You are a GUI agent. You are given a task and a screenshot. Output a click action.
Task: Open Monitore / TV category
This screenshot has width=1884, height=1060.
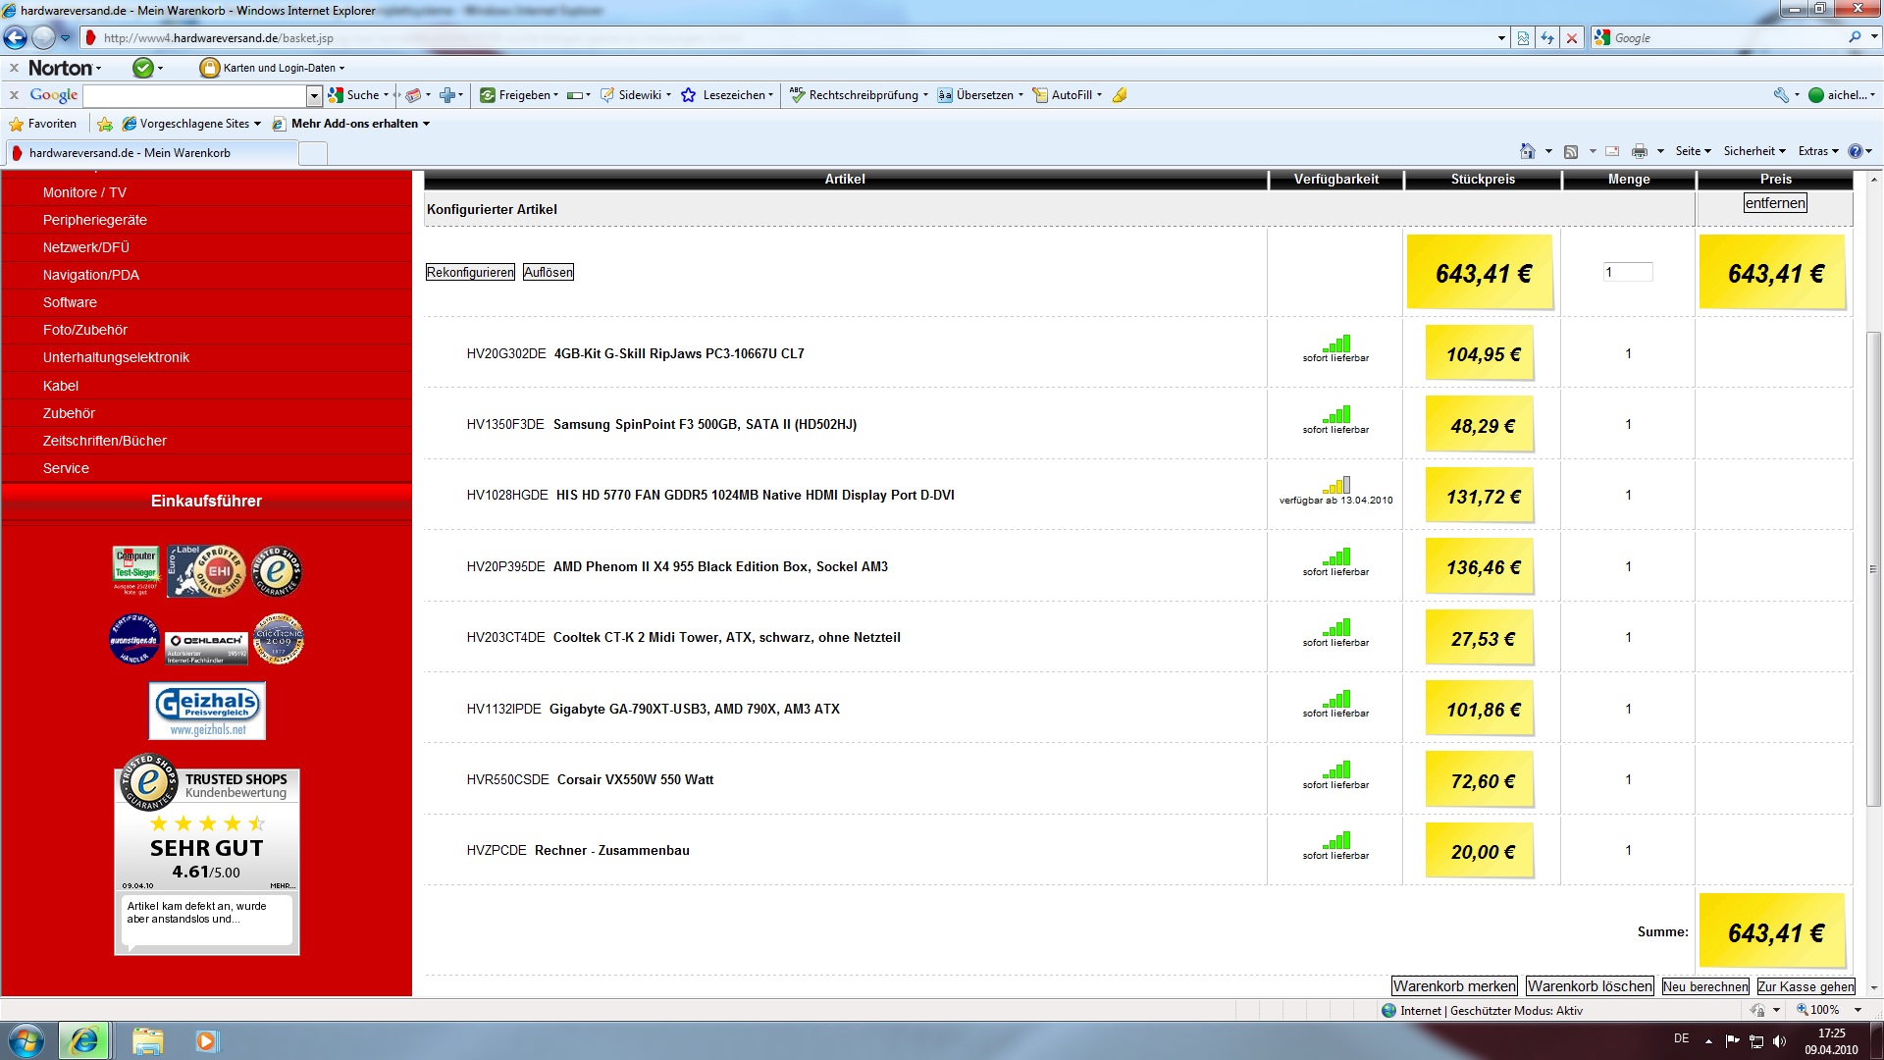tap(84, 192)
